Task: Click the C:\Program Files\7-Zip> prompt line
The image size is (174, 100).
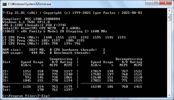Action: coord(26,96)
